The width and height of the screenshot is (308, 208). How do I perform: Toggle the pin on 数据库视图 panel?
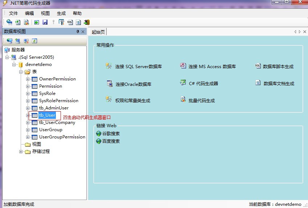pyautogui.click(x=78, y=32)
